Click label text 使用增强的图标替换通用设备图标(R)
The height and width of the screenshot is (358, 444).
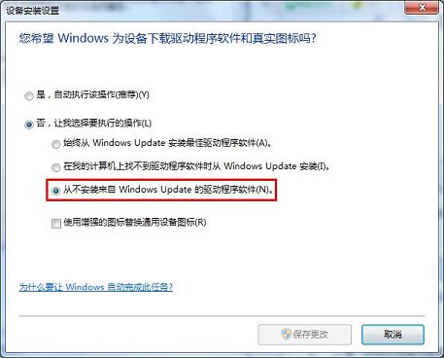135,223
